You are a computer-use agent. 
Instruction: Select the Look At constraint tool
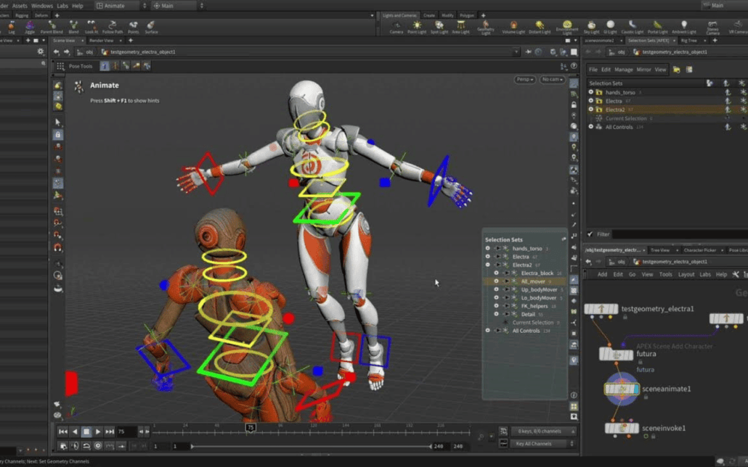point(92,26)
